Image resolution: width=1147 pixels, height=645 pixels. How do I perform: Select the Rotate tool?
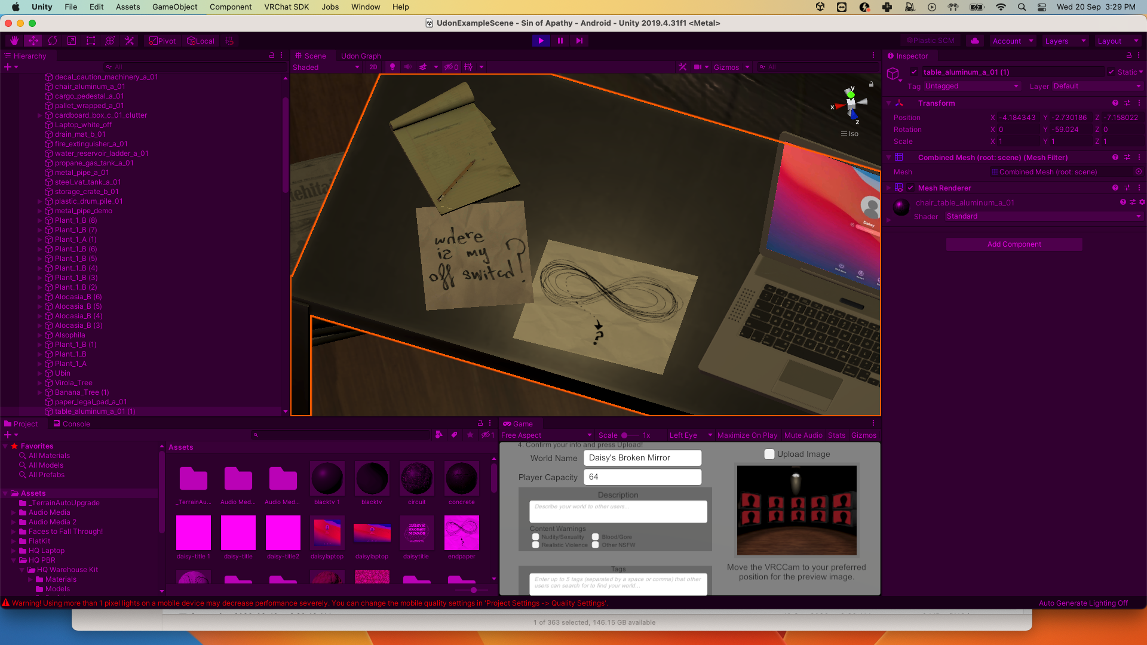pyautogui.click(x=53, y=41)
